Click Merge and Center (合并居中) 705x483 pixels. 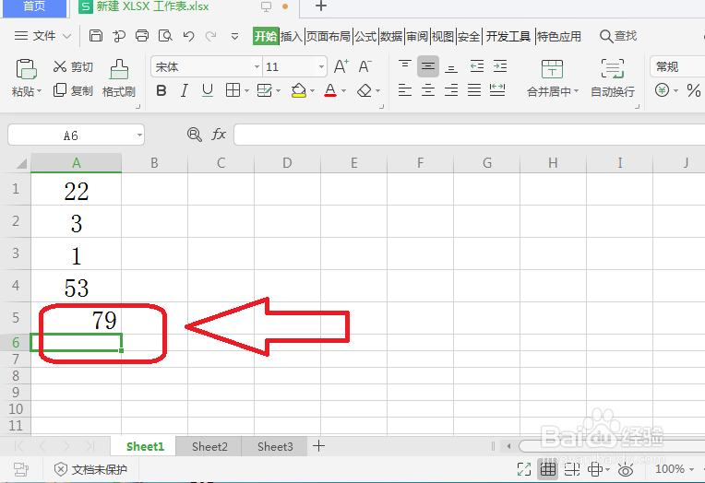(x=552, y=78)
